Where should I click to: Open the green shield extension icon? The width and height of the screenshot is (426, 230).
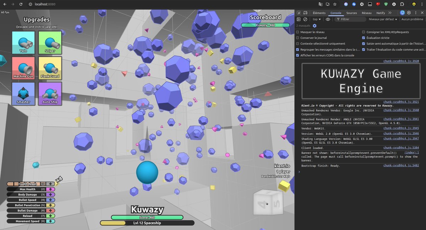coord(386,4)
